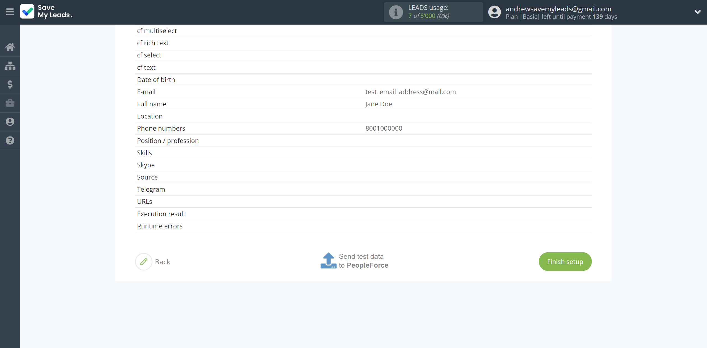Click the Runtime errors label
The width and height of the screenshot is (707, 348).
point(160,226)
